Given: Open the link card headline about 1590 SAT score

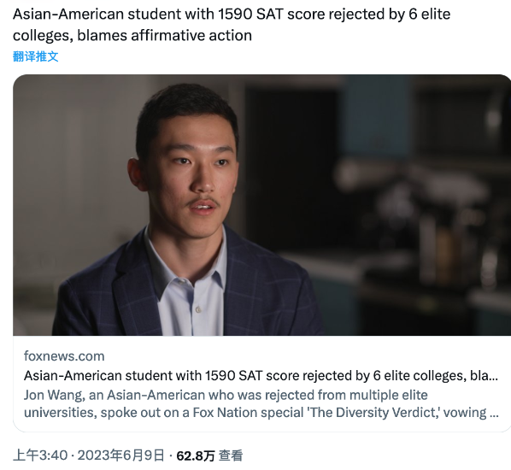Looking at the screenshot, I should (261, 376).
